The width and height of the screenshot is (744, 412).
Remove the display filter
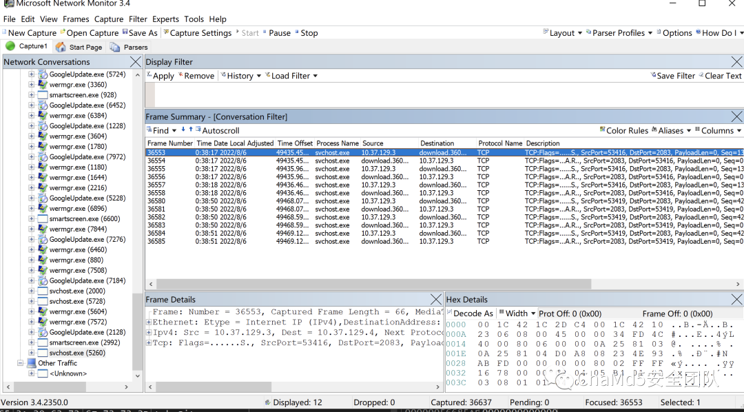196,76
